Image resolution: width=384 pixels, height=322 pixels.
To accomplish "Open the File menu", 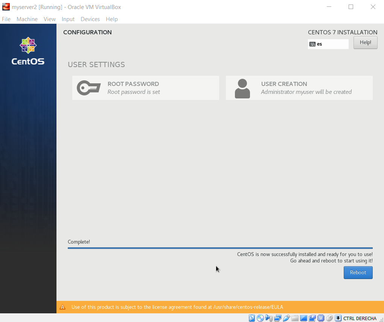I will 6,19.
